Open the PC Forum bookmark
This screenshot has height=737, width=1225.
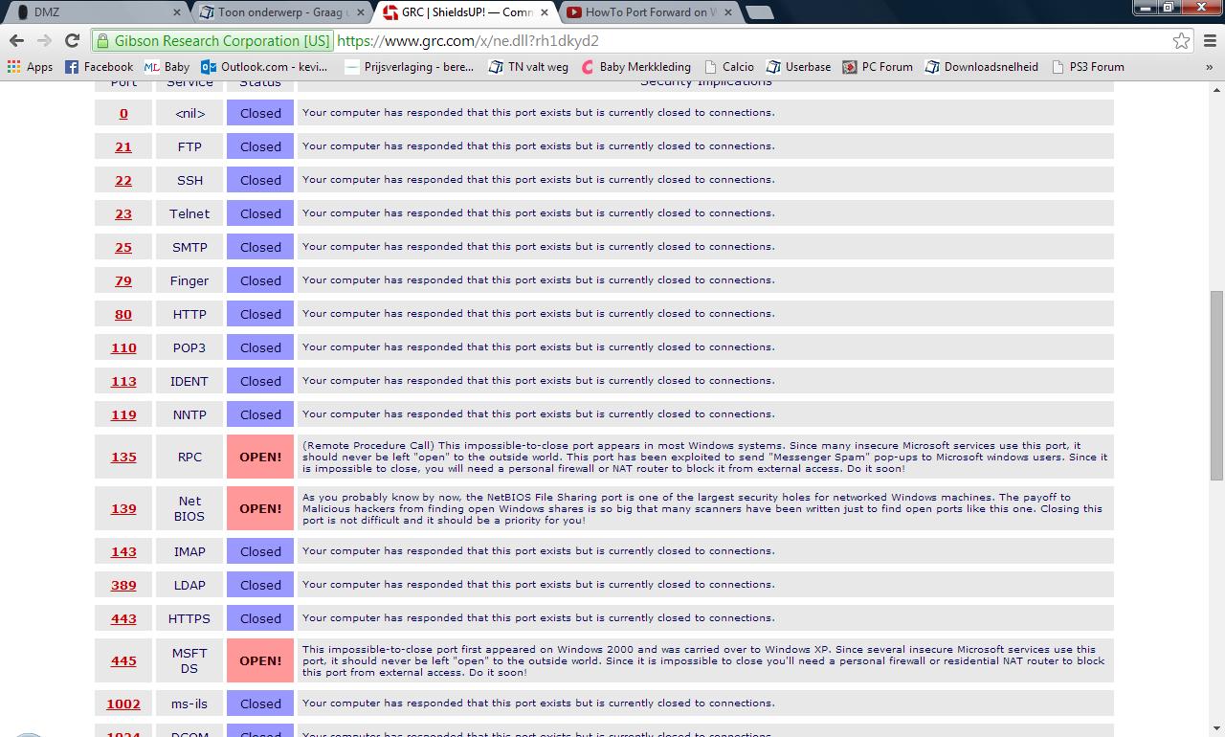878,67
